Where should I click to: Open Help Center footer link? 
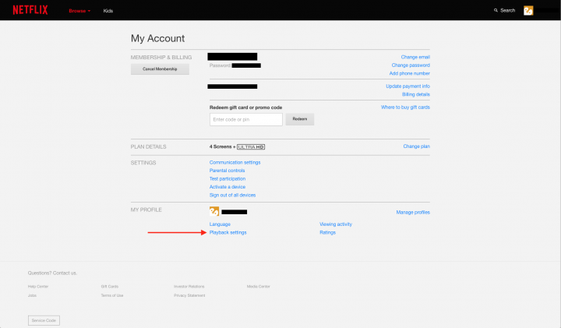(38, 287)
